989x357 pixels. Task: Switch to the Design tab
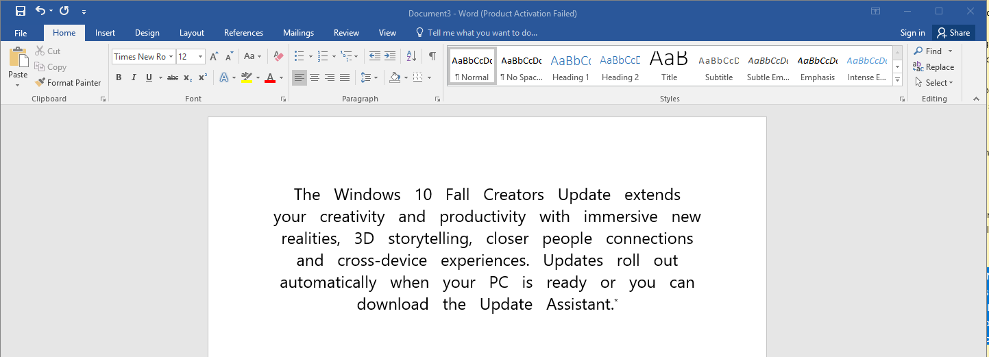tap(147, 33)
